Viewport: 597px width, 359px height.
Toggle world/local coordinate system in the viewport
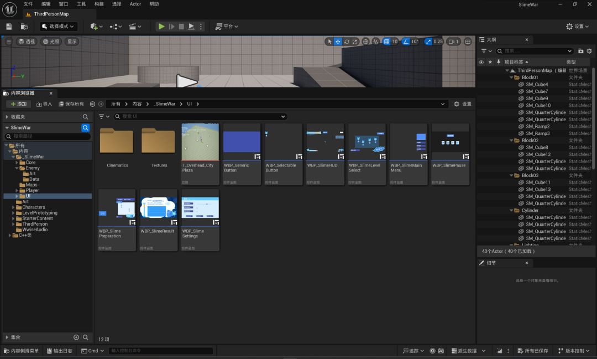click(365, 41)
